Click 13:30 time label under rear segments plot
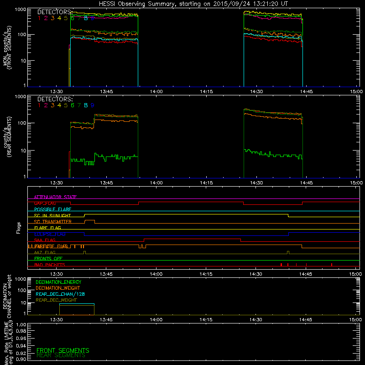The height and width of the screenshot is (365, 365). pos(56,183)
